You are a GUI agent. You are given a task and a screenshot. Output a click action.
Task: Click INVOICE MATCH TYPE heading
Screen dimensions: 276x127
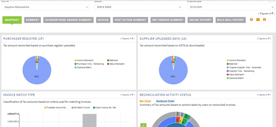tap(19, 95)
